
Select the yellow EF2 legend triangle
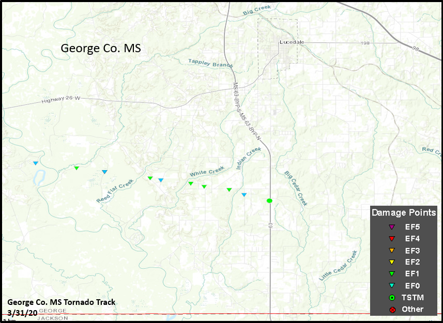point(392,263)
